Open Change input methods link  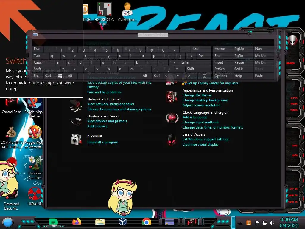tap(200, 122)
